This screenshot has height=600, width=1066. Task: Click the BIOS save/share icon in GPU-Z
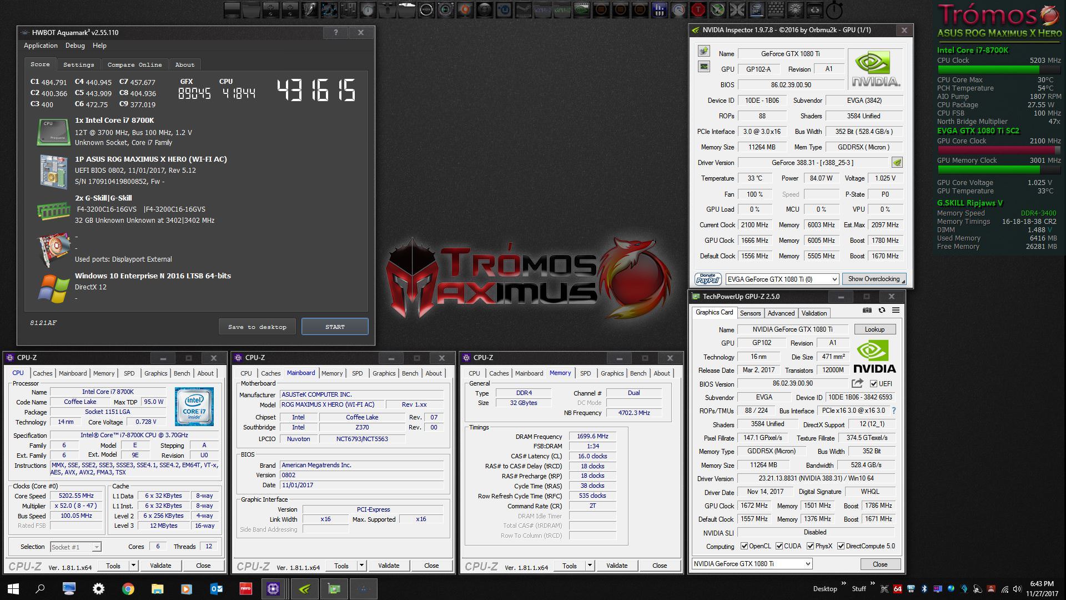[x=857, y=383]
